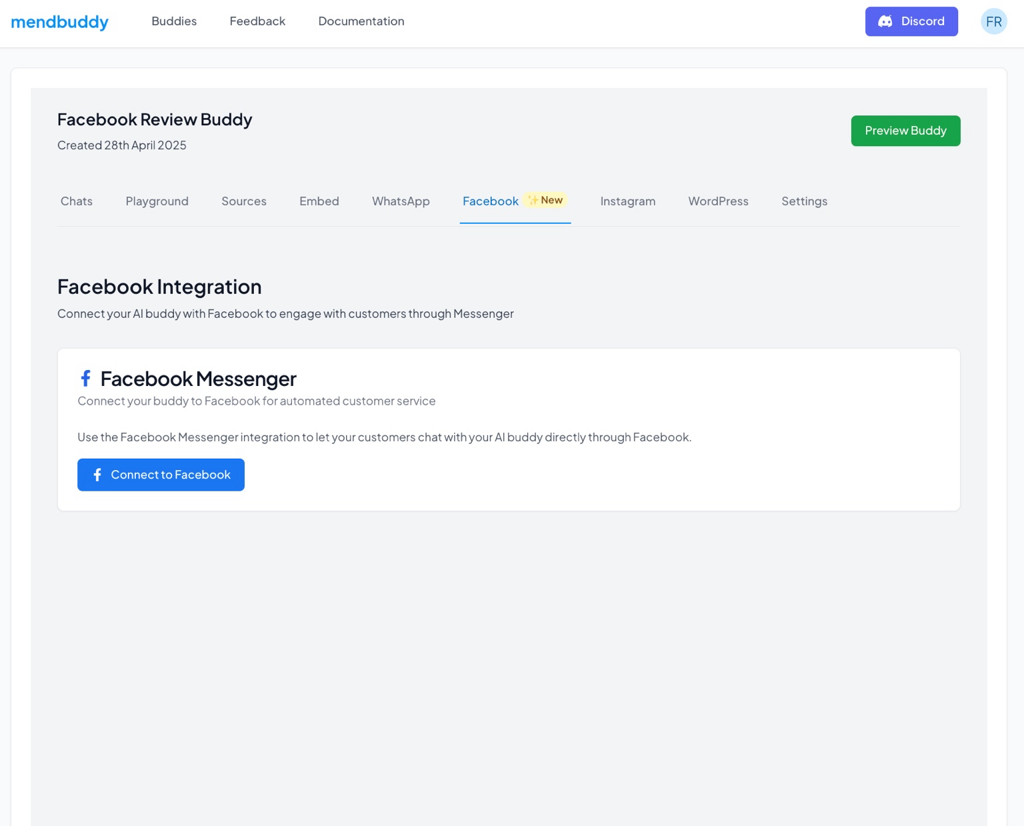The height and width of the screenshot is (826, 1024).
Task: Select the WhatsApp tab
Action: pos(401,201)
